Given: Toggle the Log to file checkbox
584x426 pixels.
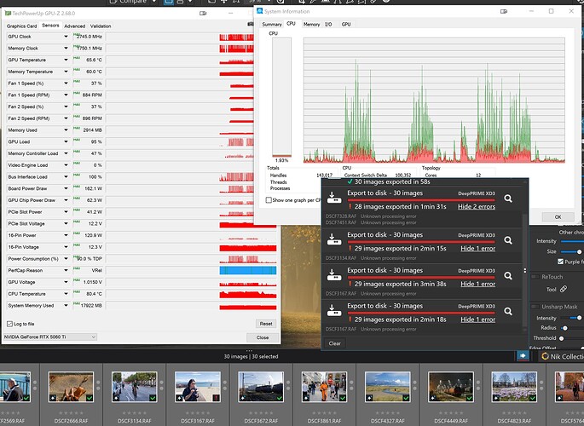Looking at the screenshot, I should tap(10, 324).
